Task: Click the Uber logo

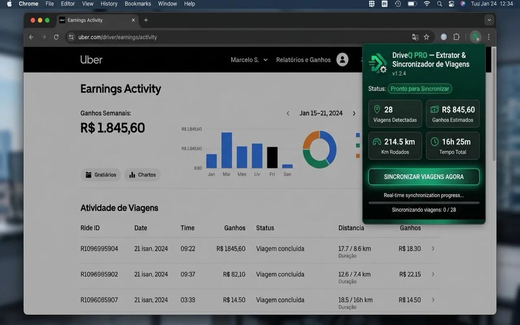Action: pos(91,60)
